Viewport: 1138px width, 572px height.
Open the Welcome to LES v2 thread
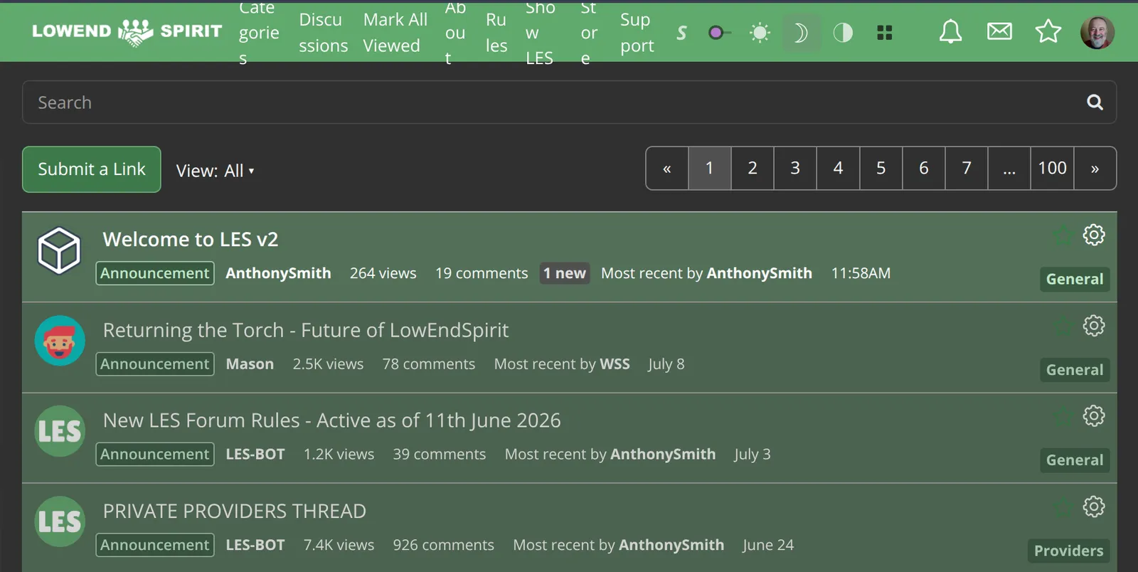(x=191, y=239)
